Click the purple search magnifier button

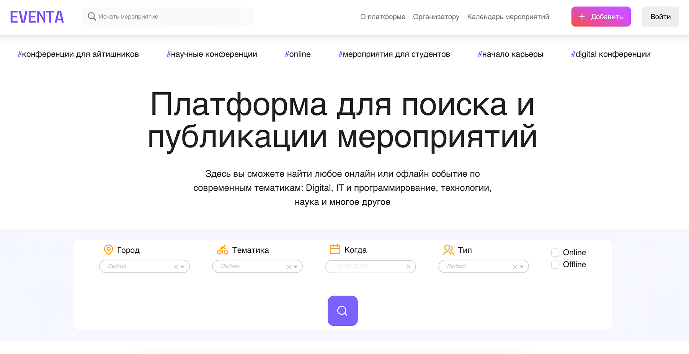(x=343, y=311)
